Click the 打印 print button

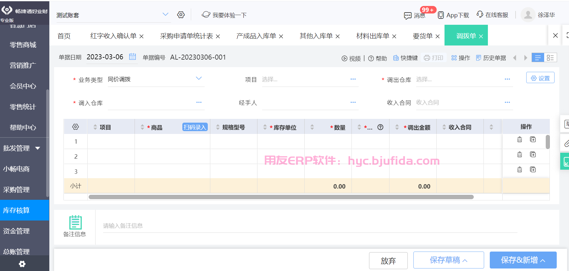(434, 58)
